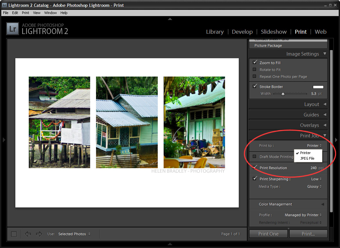The width and height of the screenshot is (340, 248).
Task: Enable Rotate to Fit
Action: [x=254, y=69]
